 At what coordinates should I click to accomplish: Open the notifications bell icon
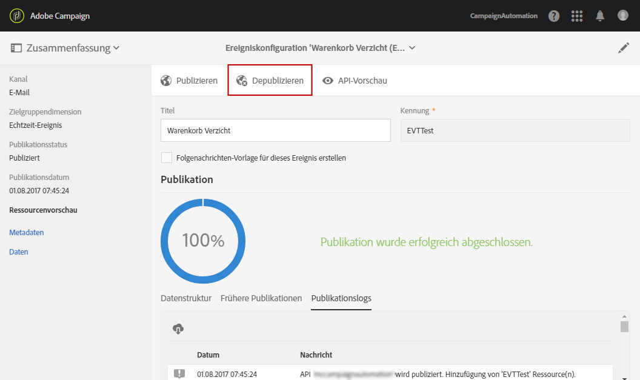600,16
